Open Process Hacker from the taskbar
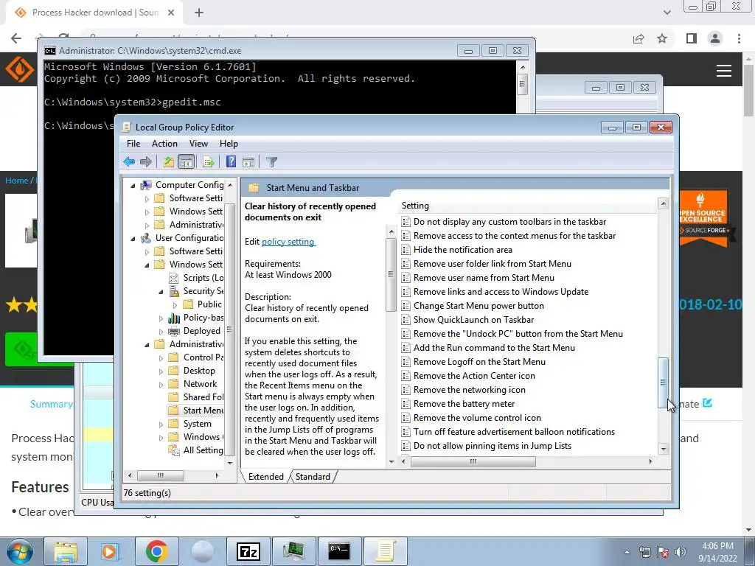 293,551
